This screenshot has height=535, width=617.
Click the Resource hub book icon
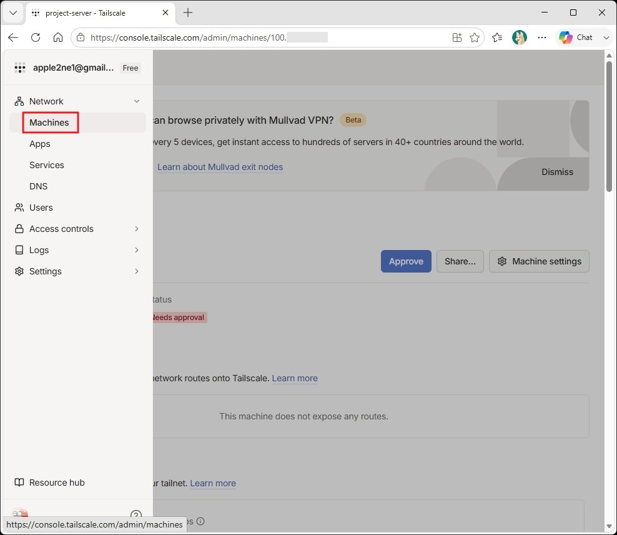(x=19, y=482)
